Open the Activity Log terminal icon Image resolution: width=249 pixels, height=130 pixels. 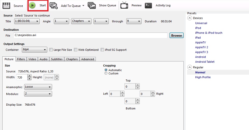(148, 6)
